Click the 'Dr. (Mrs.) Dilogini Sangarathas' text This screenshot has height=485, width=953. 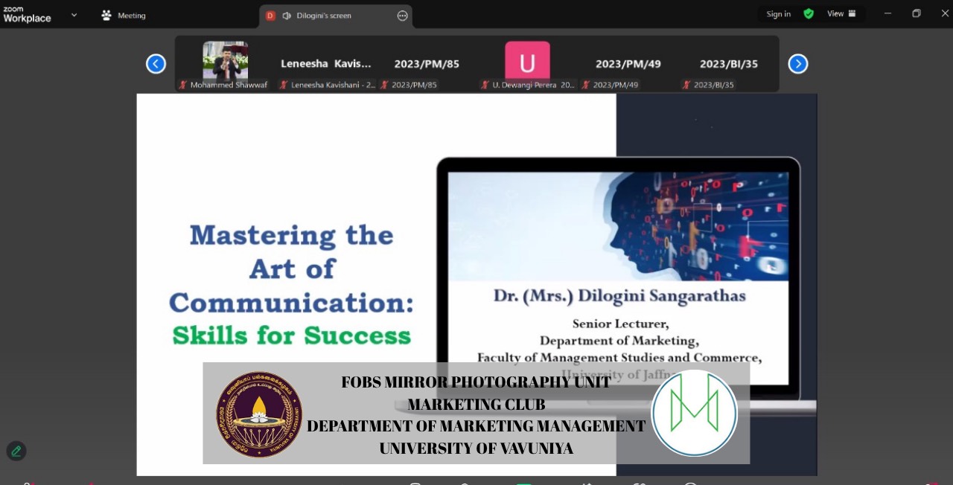point(619,296)
